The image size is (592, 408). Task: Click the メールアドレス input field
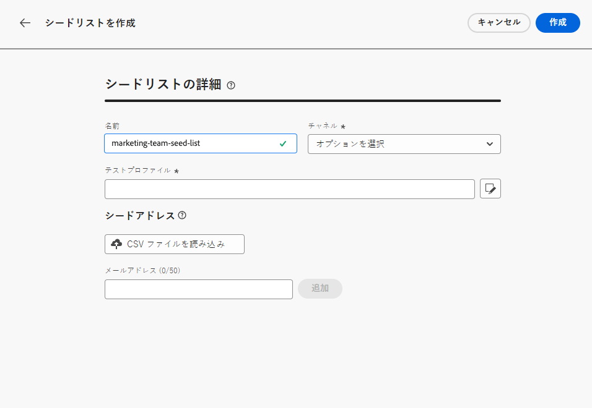point(198,289)
